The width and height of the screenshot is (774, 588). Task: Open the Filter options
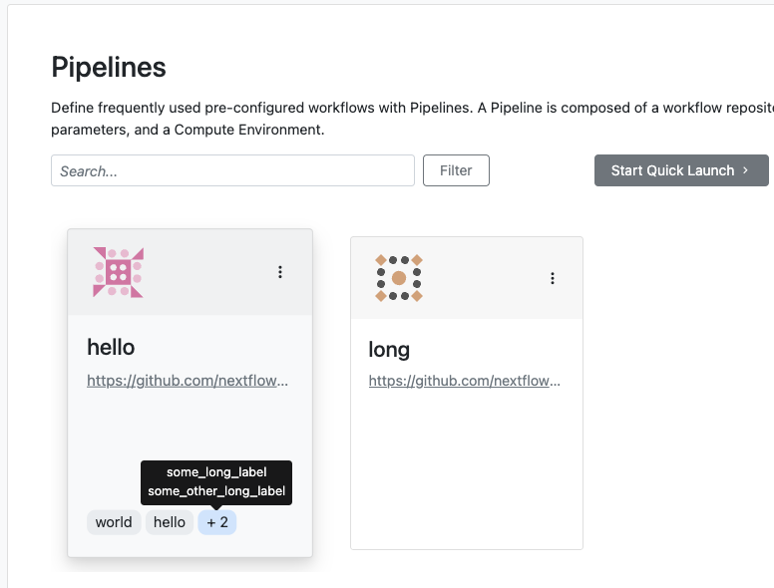(x=456, y=170)
